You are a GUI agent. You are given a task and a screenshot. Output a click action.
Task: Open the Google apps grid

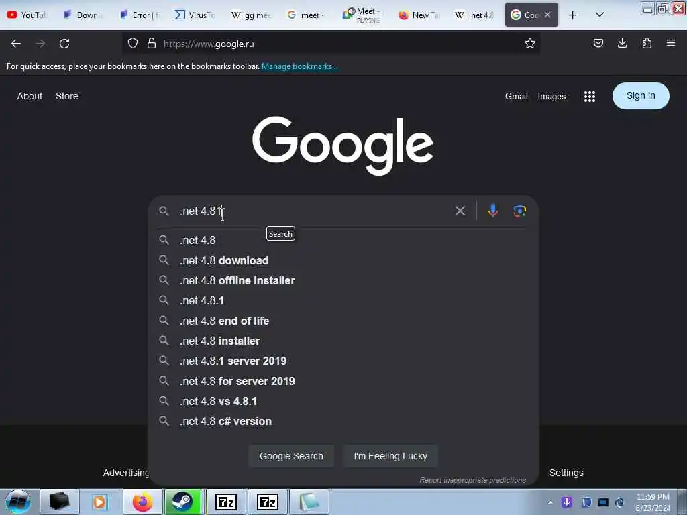click(x=589, y=97)
